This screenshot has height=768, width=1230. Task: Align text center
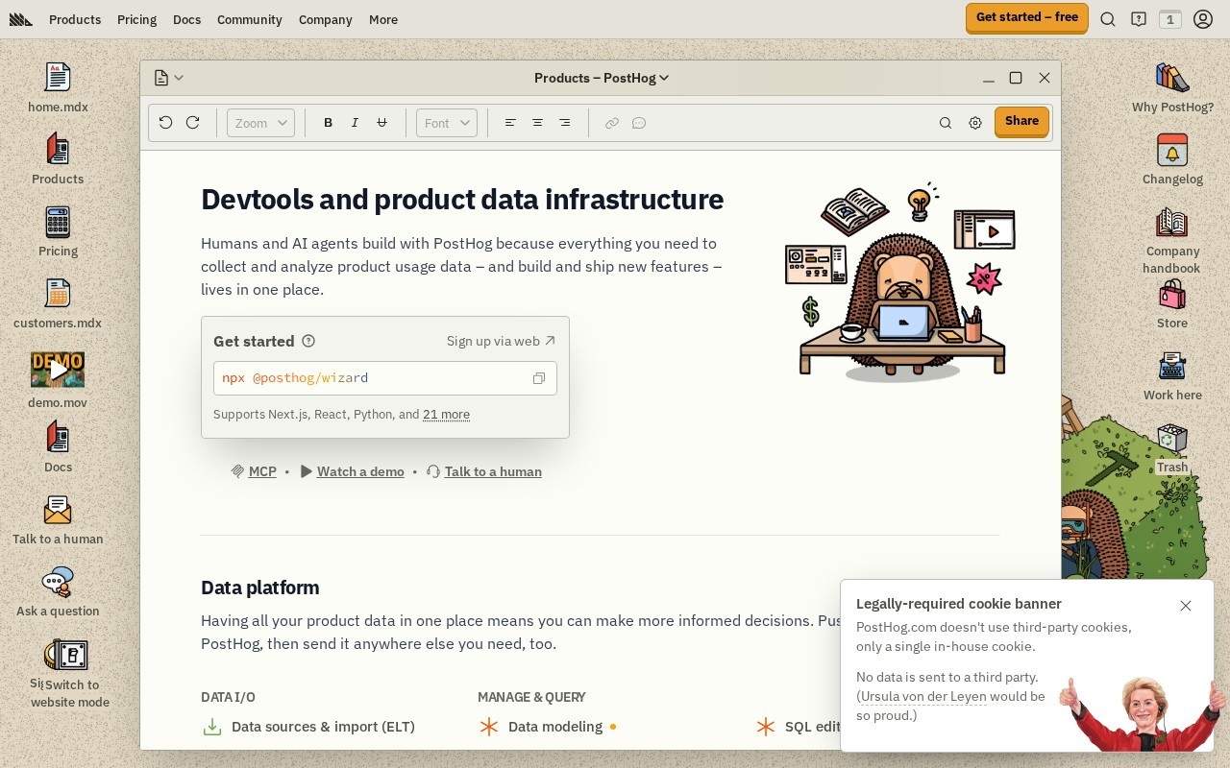(x=537, y=123)
